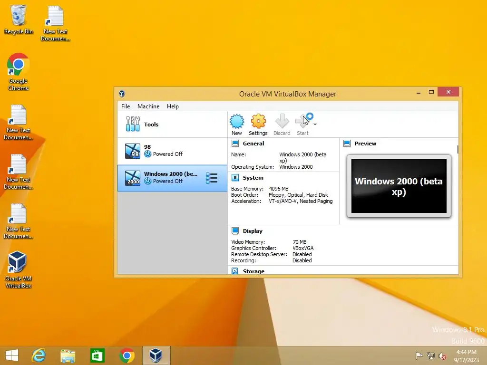This screenshot has height=365, width=487.
Task: Open the Windows 2000 VM list menu icon
Action: [x=212, y=178]
